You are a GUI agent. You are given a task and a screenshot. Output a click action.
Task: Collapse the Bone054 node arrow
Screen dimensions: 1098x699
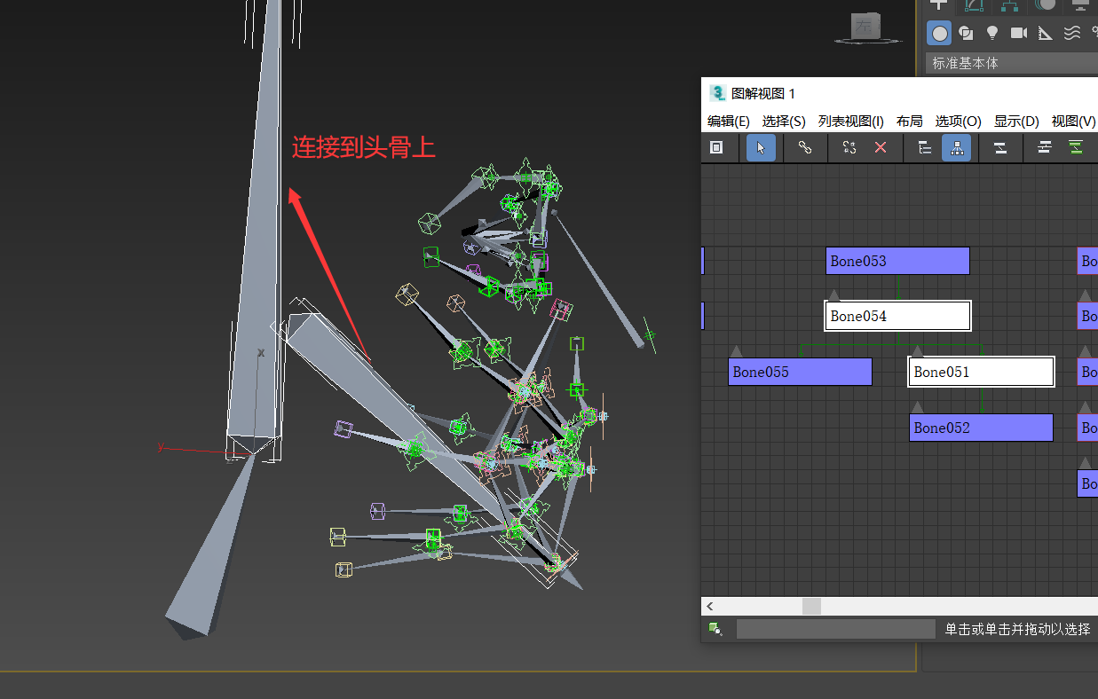click(833, 295)
